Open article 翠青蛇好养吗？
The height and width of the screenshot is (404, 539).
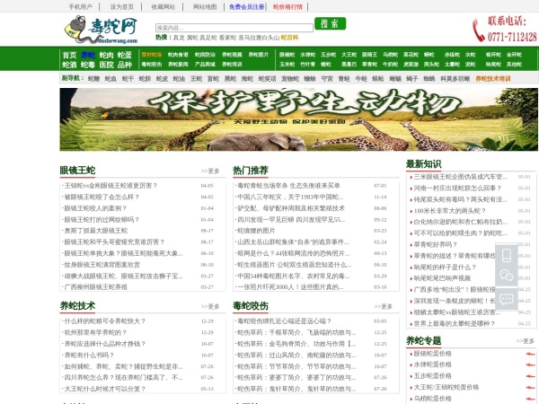click(x=436, y=244)
